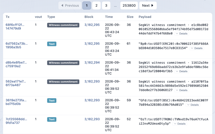Image resolution: width=215 pixels, height=134 pixels.
Task: Click SegWit commitment payload a11070f5a
Action: 173,86
